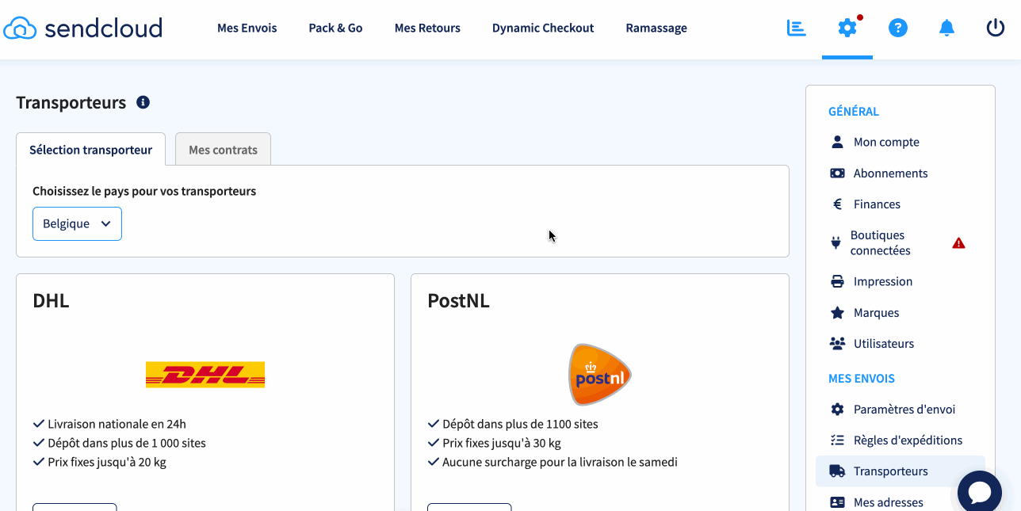Open the analytics dashboard icon
The width and height of the screenshot is (1021, 511).
796,27
